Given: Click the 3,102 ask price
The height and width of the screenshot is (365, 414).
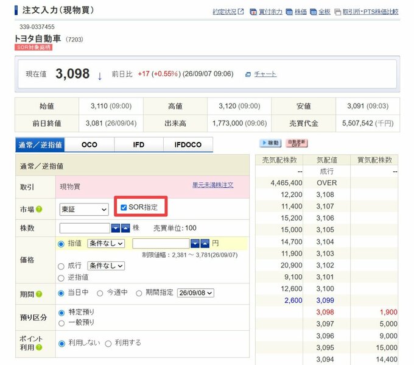Looking at the screenshot, I should tap(325, 265).
